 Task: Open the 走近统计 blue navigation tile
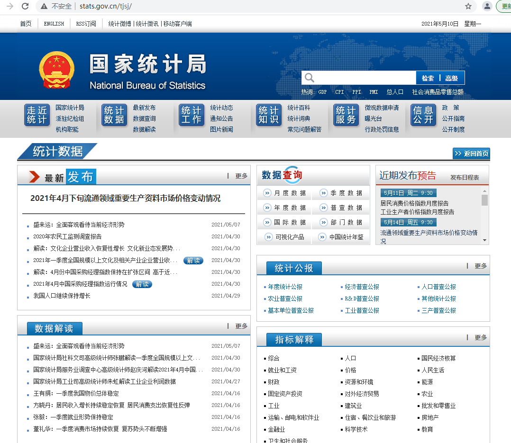tap(37, 115)
